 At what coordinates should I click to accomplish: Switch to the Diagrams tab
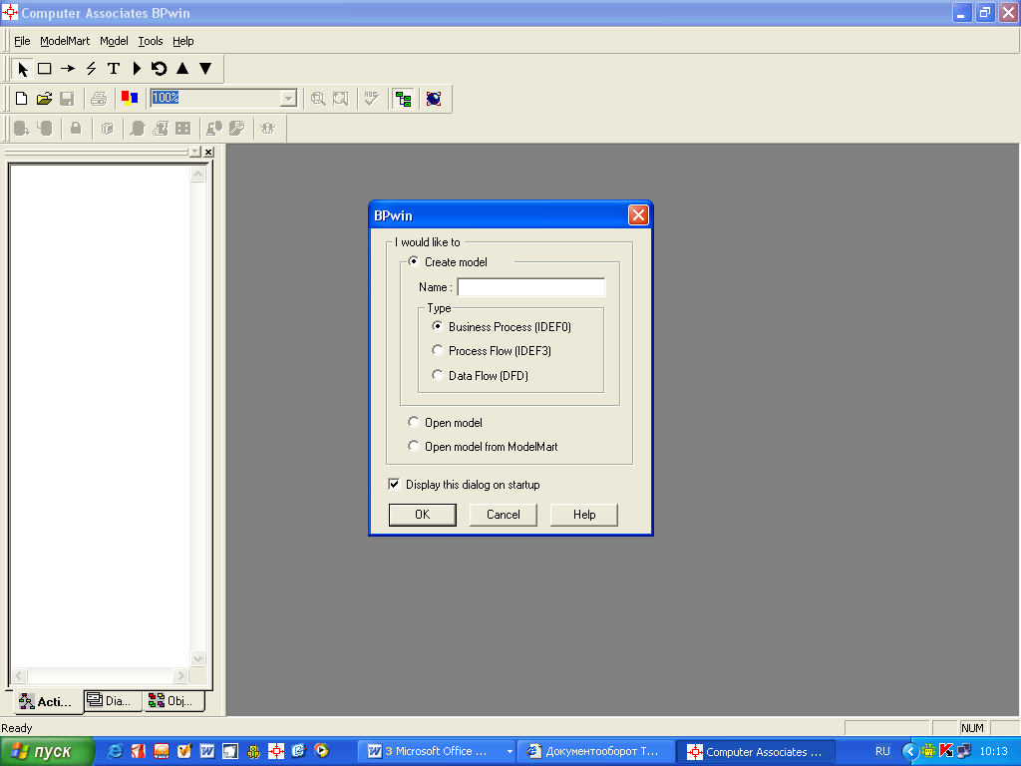pos(113,701)
